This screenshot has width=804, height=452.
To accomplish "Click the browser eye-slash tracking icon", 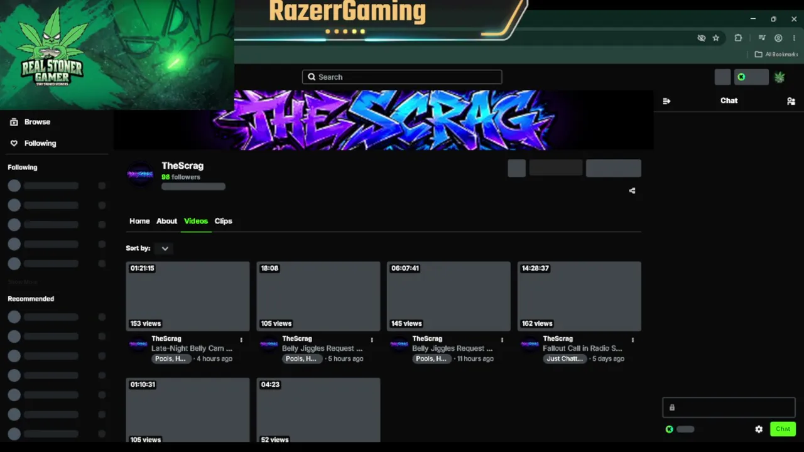I will coord(702,38).
